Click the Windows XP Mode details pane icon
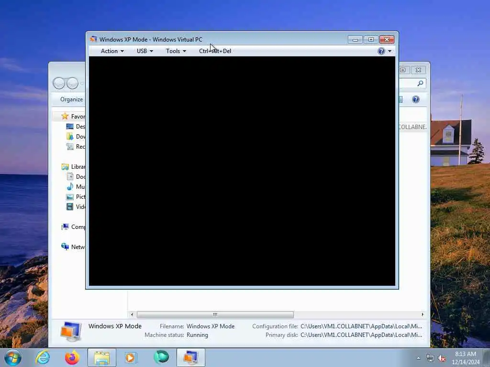The image size is (490, 367). [x=71, y=332]
